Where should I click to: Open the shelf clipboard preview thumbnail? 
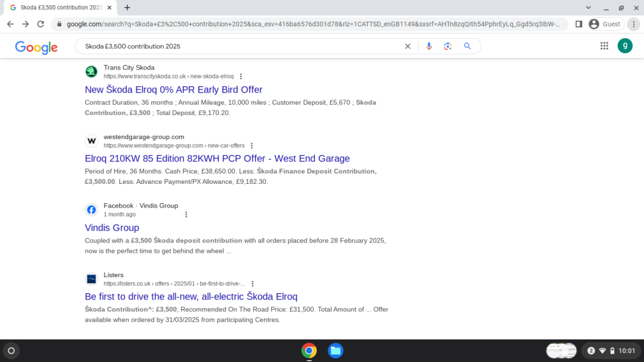(x=561, y=350)
